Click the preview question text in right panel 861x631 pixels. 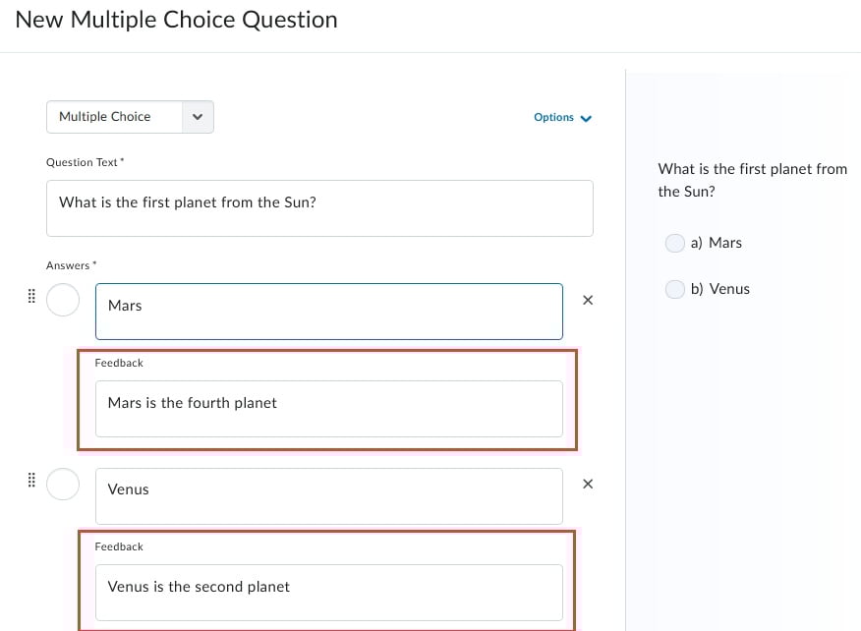[752, 180]
